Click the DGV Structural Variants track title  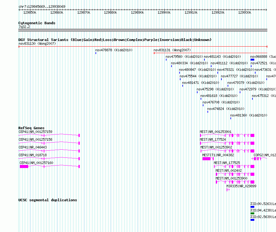point(115,40)
